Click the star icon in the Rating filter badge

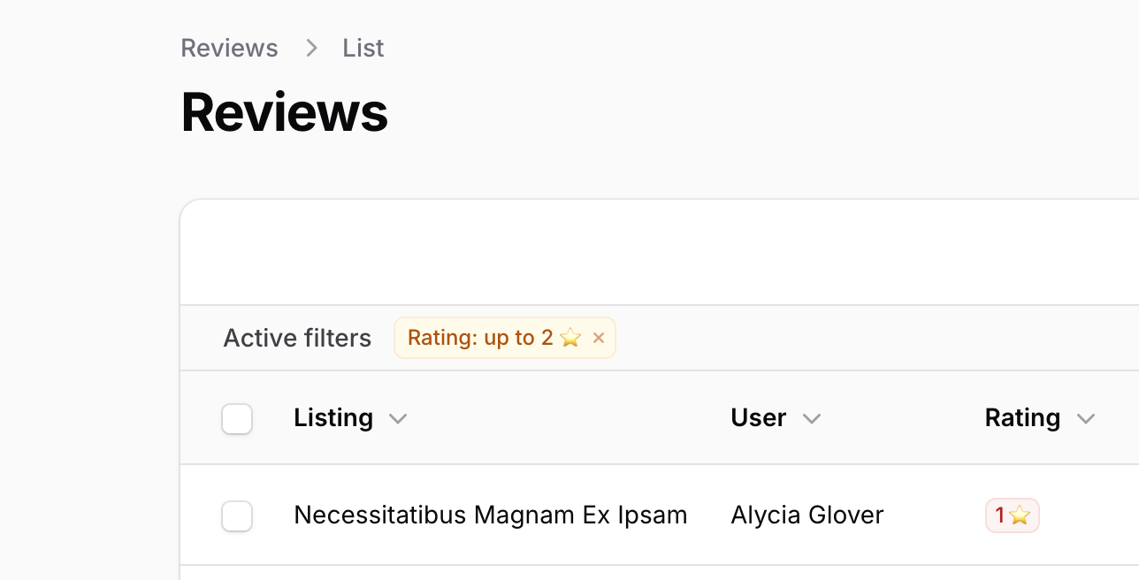click(x=570, y=338)
